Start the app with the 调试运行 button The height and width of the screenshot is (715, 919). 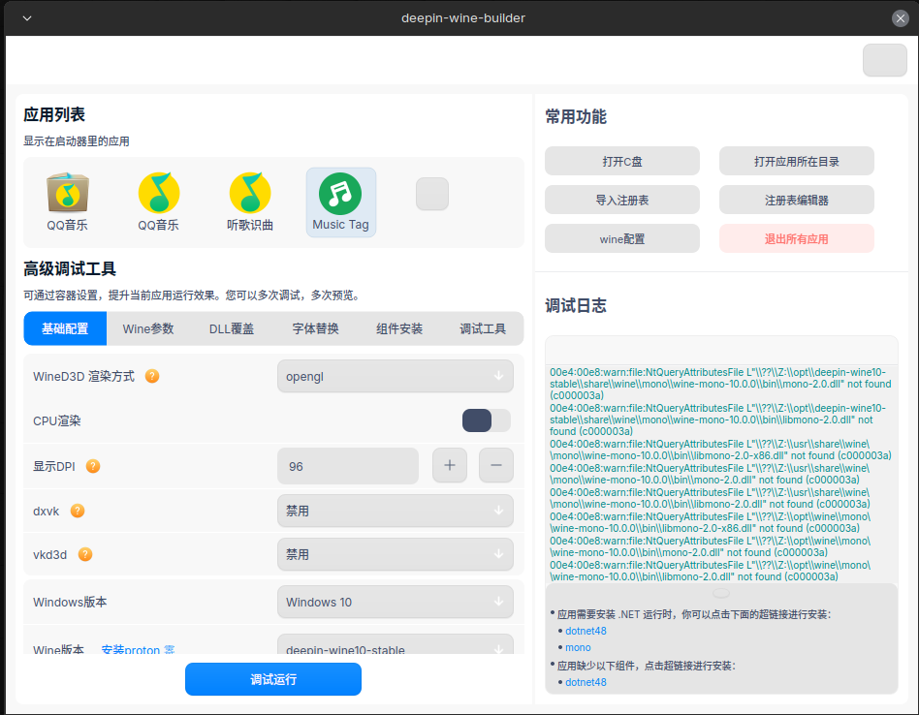point(273,679)
